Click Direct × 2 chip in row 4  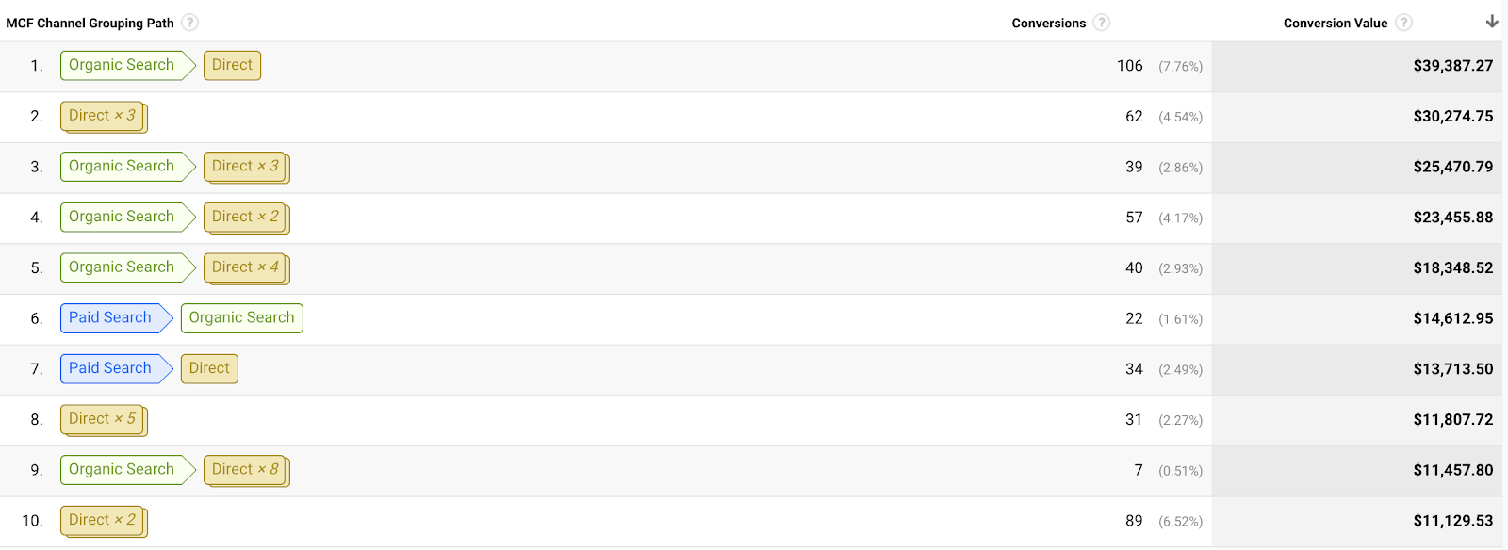247,218
